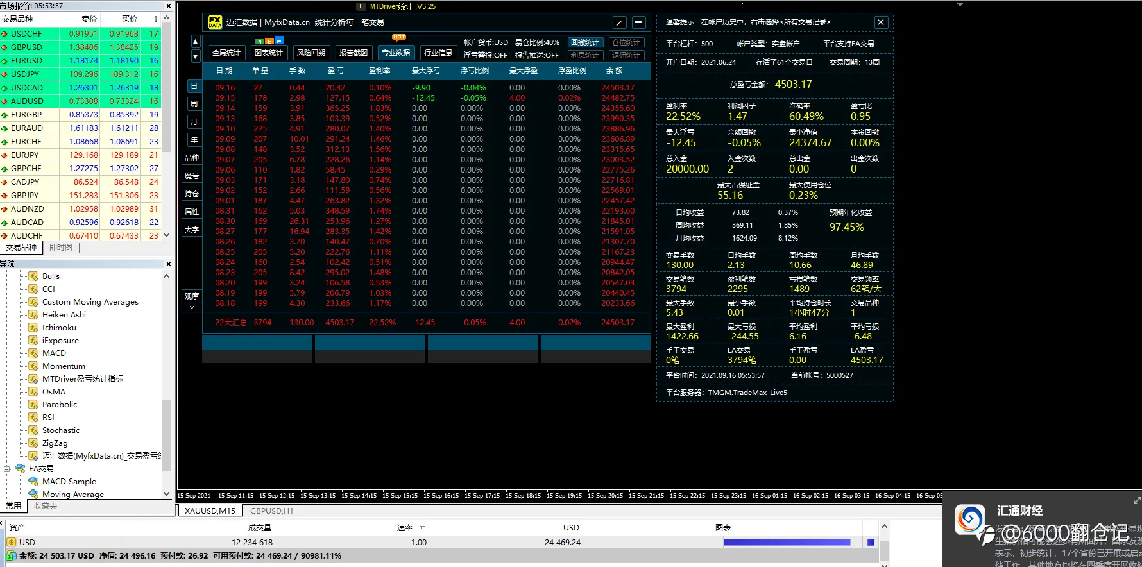Click market watch scrollbar down arrow
1142x567 pixels.
pos(167,235)
